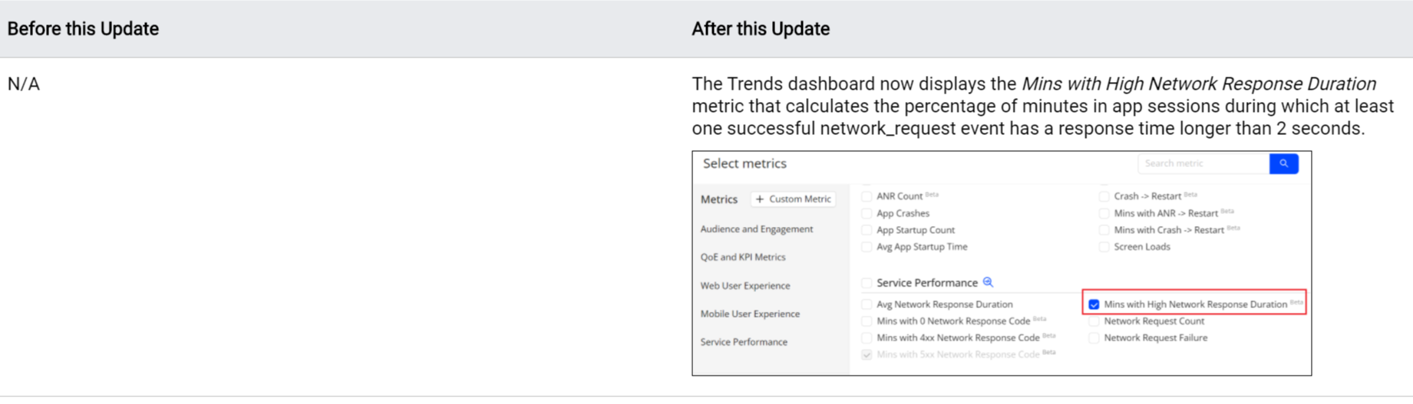The height and width of the screenshot is (404, 1413).
Task: Enable the Screen Loads metric checkbox
Action: tap(1104, 247)
